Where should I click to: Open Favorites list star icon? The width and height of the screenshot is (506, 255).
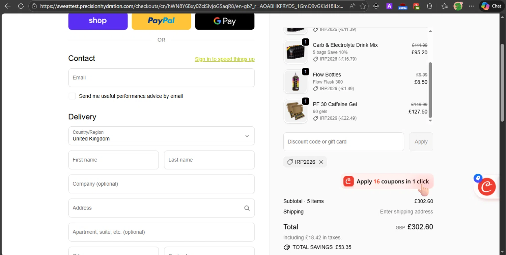(x=445, y=6)
